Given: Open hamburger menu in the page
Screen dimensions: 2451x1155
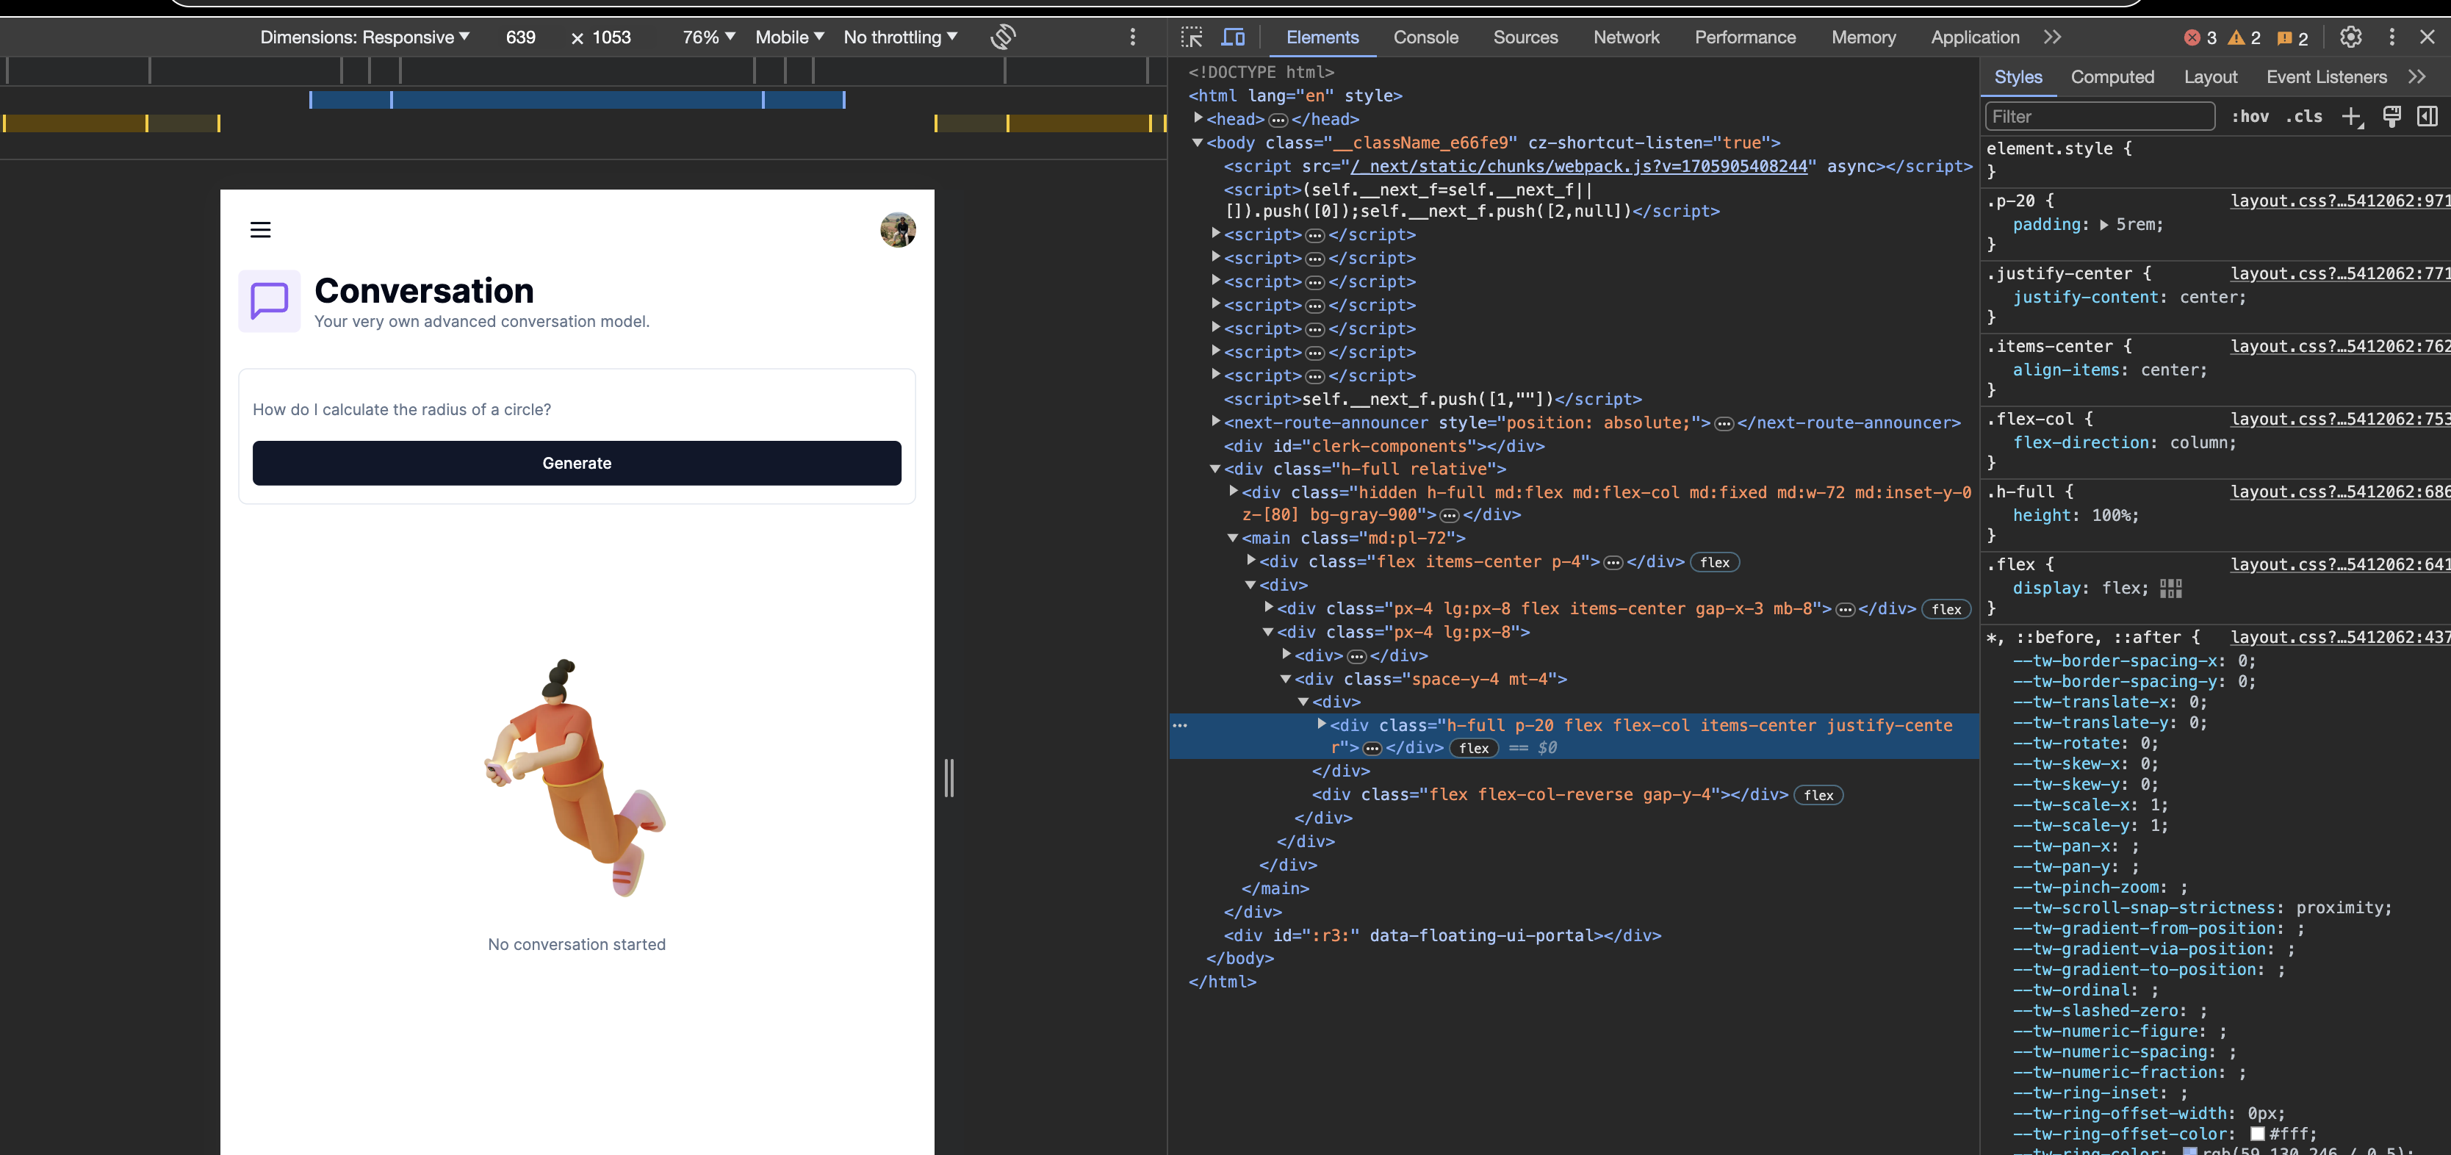Looking at the screenshot, I should [260, 229].
